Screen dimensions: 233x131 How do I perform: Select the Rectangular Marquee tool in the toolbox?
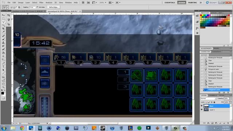click(3, 19)
